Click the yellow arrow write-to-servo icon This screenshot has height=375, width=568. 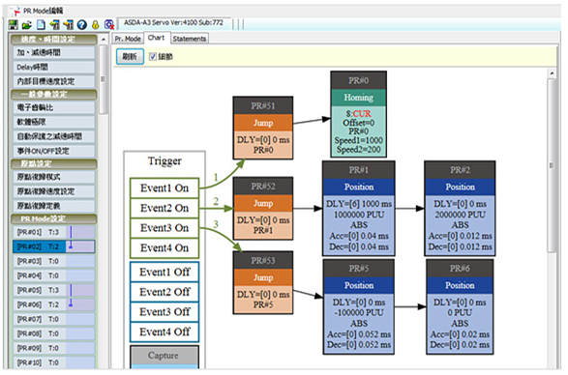[x=68, y=24]
